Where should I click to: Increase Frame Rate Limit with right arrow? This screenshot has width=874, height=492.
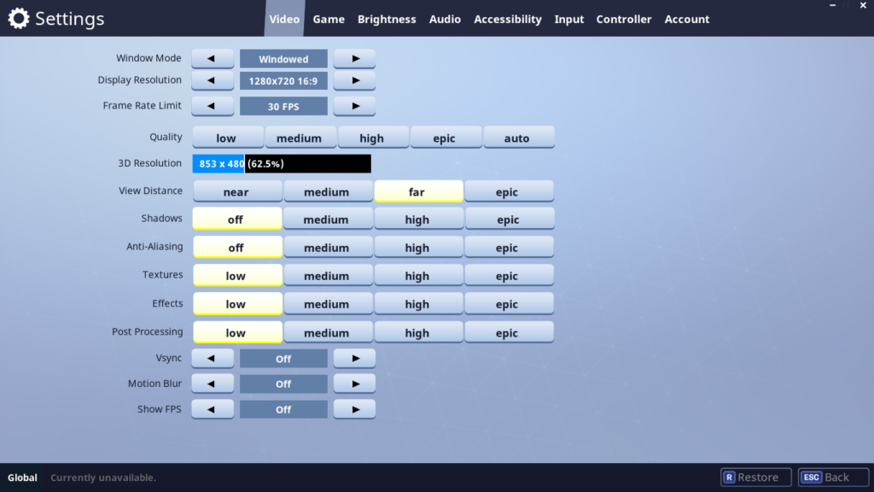[353, 105]
